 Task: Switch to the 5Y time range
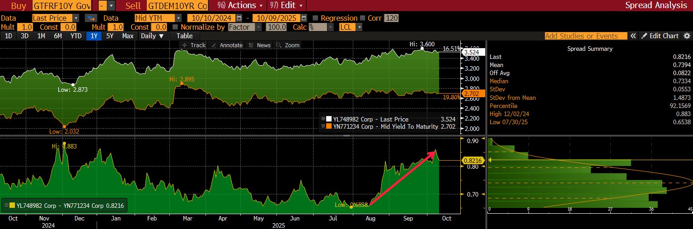coord(110,36)
